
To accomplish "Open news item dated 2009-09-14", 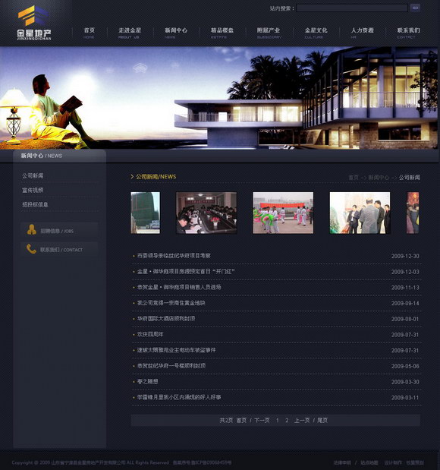I will (171, 303).
